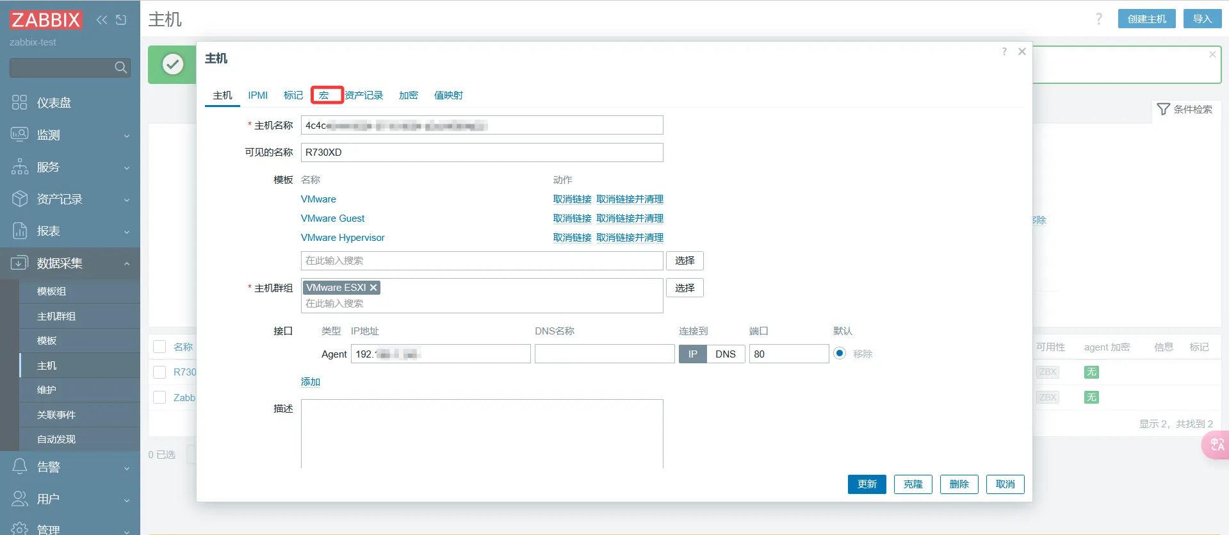
Task: Click the 删除 delete button
Action: [x=959, y=484]
